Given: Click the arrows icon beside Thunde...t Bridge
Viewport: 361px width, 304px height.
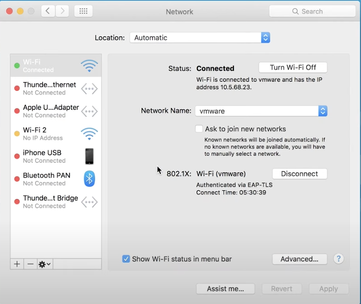Looking at the screenshot, I should pyautogui.click(x=90, y=202).
